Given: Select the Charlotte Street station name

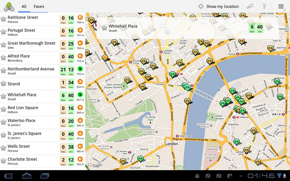Looking at the screenshot, I should tap(22, 159).
